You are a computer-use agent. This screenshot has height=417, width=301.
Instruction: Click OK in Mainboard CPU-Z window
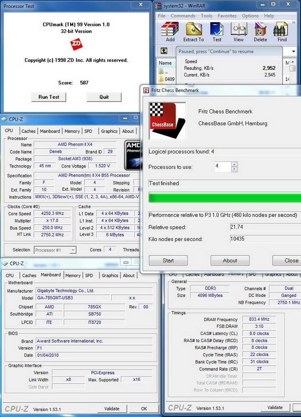pos(144,409)
